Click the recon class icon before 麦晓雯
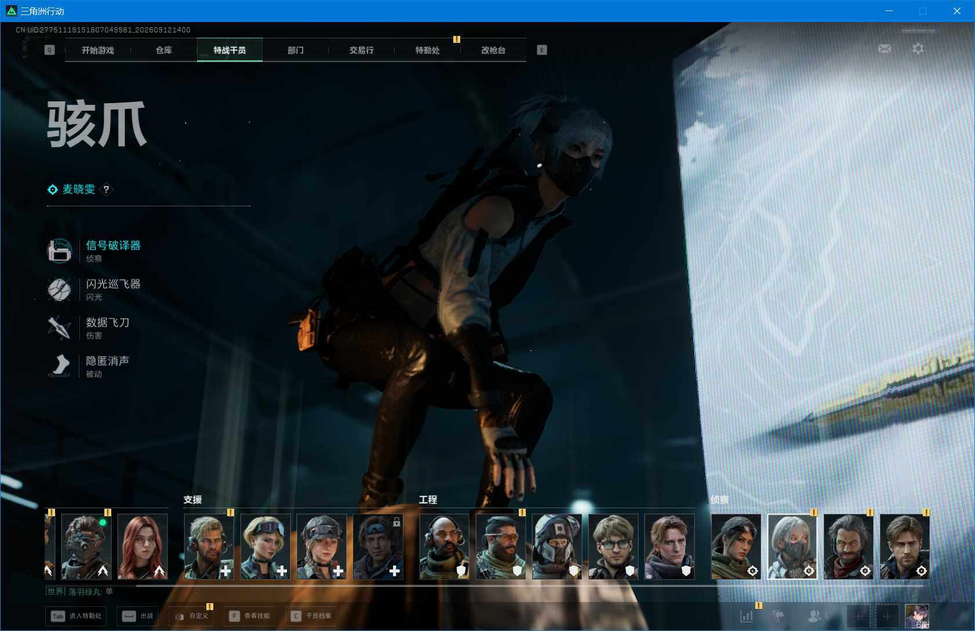Screen dimensions: 975x631 pyautogui.click(x=53, y=189)
